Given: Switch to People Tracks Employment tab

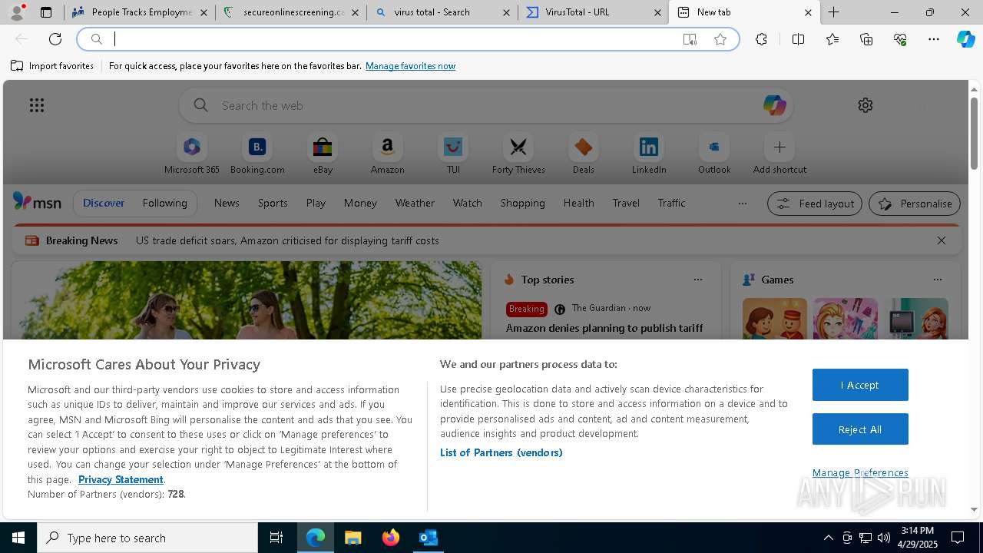Looking at the screenshot, I should pyautogui.click(x=140, y=12).
